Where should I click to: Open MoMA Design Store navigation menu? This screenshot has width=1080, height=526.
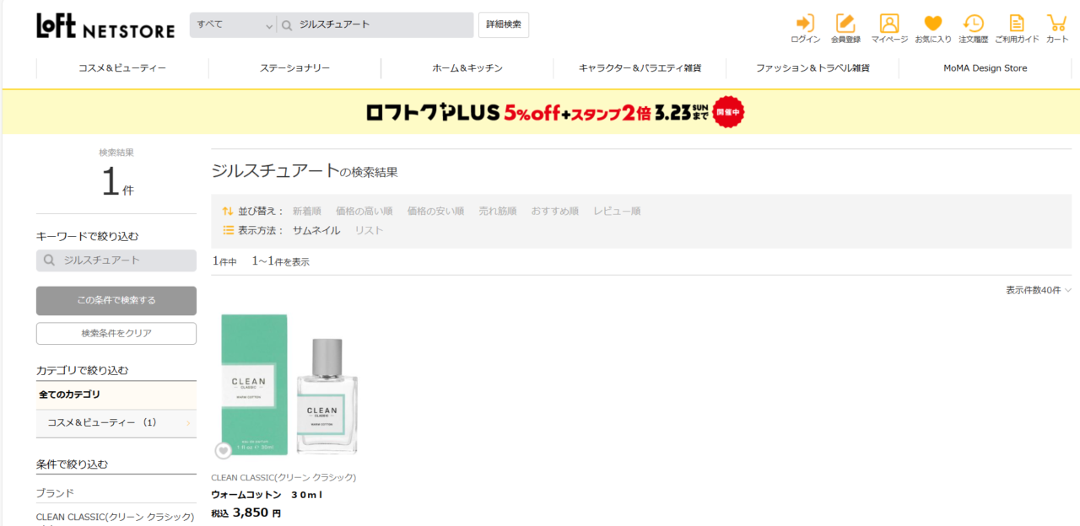tap(985, 68)
